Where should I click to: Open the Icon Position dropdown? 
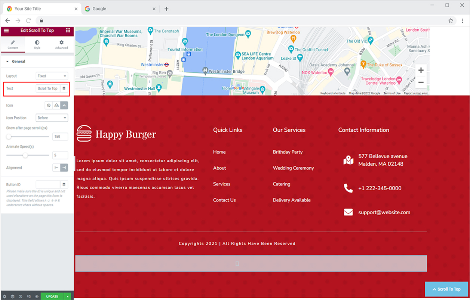click(52, 118)
